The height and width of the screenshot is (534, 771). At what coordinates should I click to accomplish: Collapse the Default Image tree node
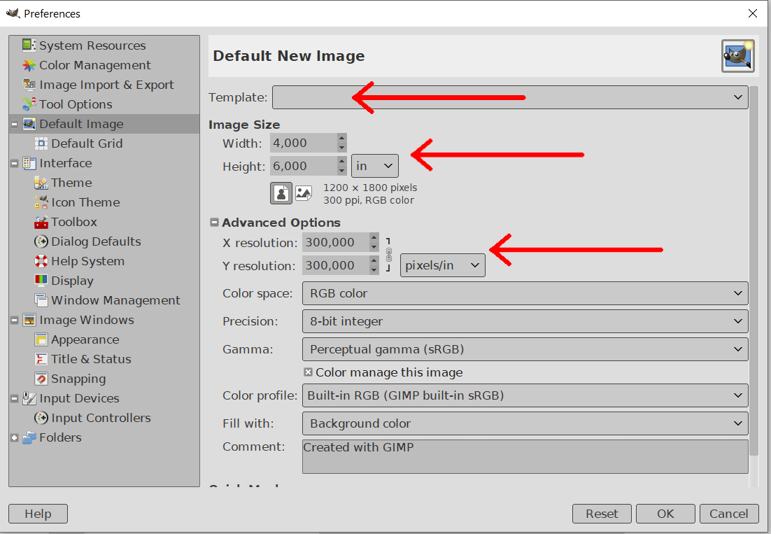[x=15, y=125]
